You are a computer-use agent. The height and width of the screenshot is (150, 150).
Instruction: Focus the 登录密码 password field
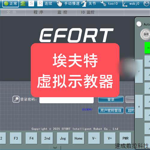67,100
